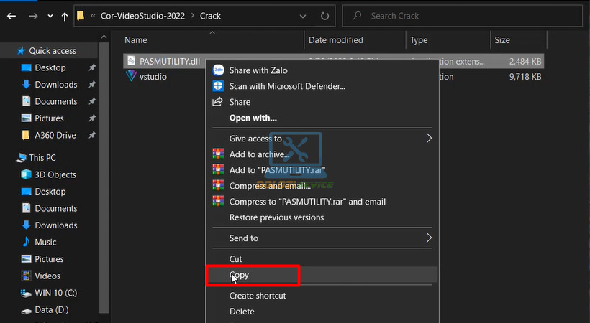Choose Share in context menu

[x=240, y=102]
